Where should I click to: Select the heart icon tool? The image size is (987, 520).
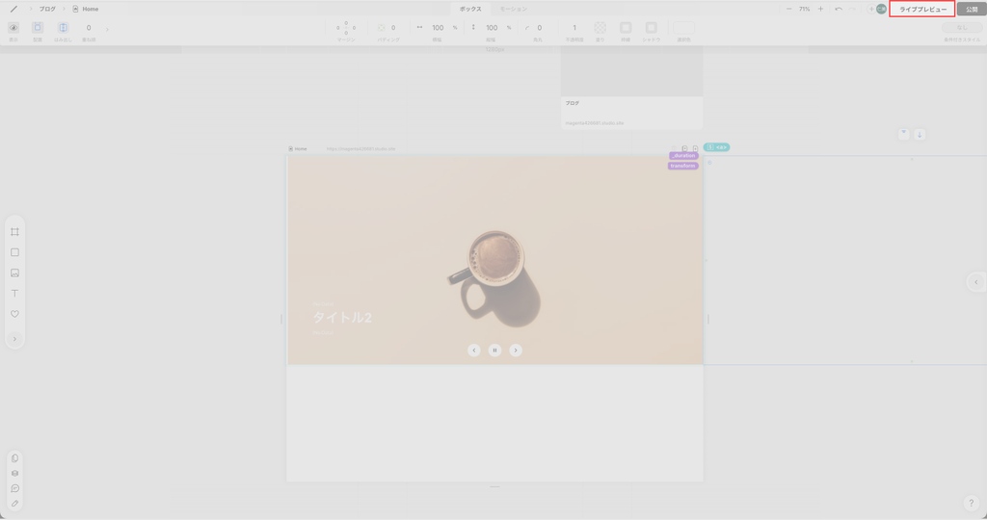(14, 314)
